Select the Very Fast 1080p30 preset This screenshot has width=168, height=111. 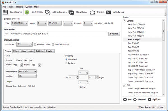[x=136, y=24]
